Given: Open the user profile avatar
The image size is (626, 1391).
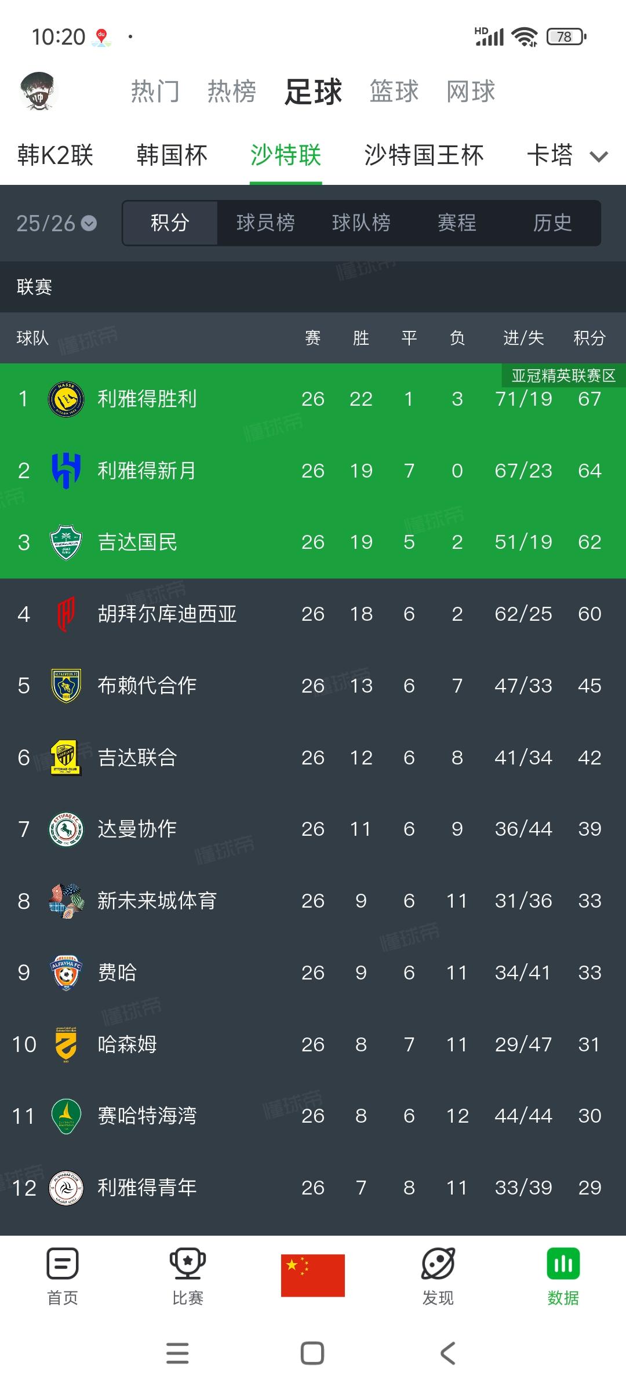Looking at the screenshot, I should 39,92.
